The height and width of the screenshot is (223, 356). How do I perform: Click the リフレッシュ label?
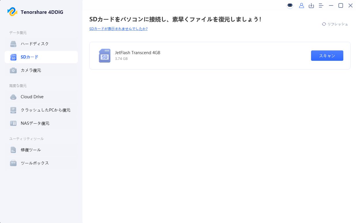coord(338,24)
